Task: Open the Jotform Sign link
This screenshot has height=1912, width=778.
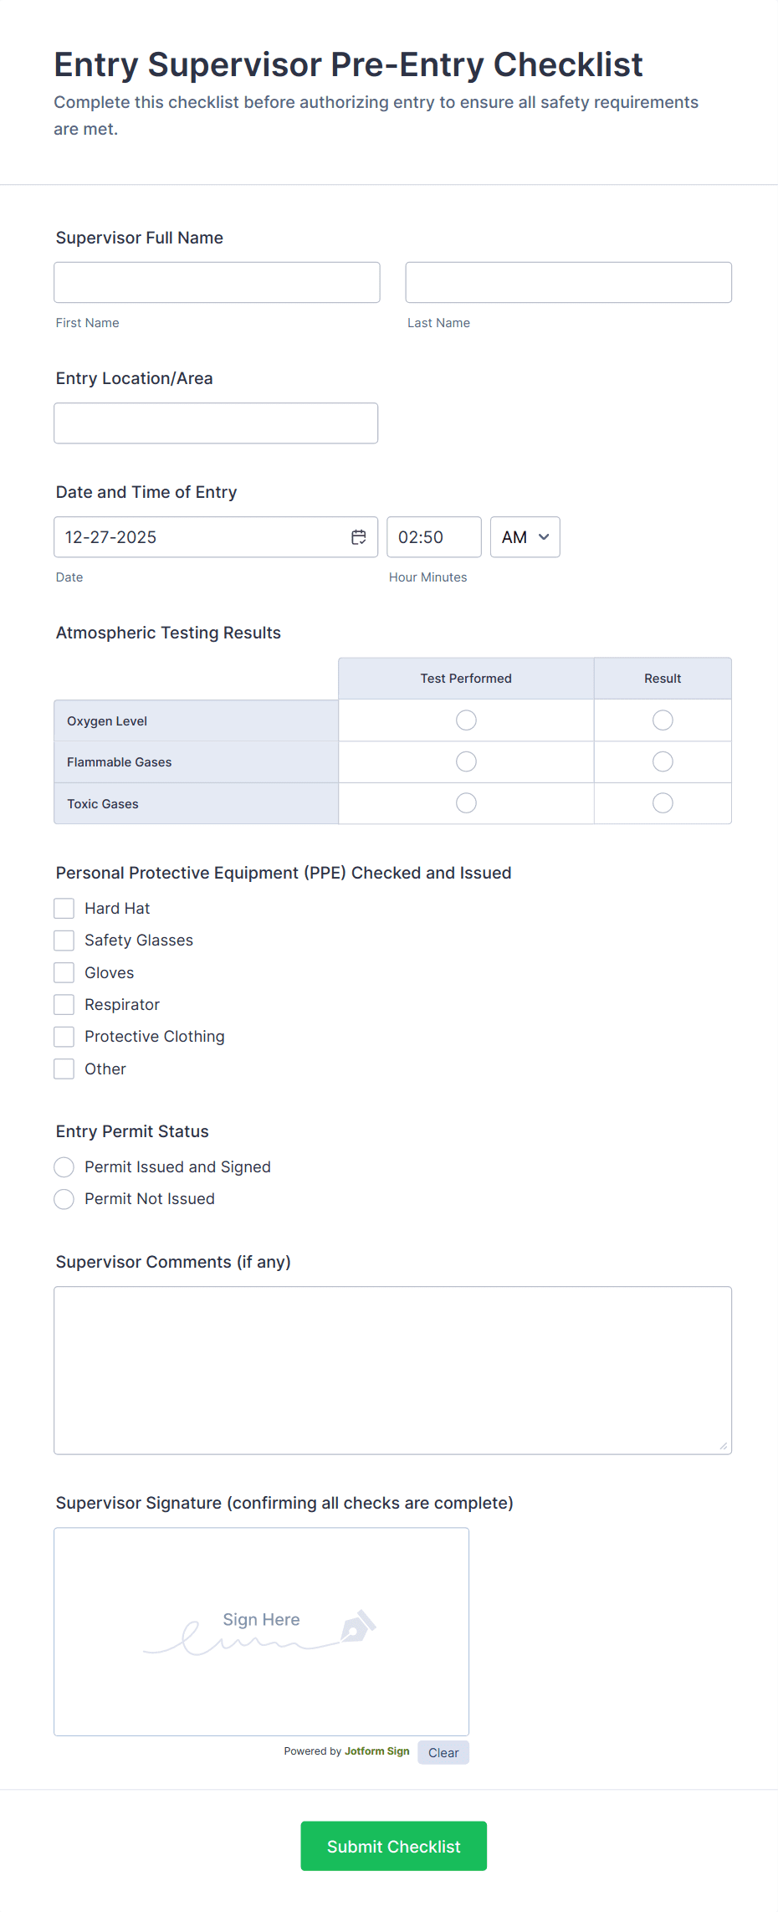Action: coord(376,1751)
